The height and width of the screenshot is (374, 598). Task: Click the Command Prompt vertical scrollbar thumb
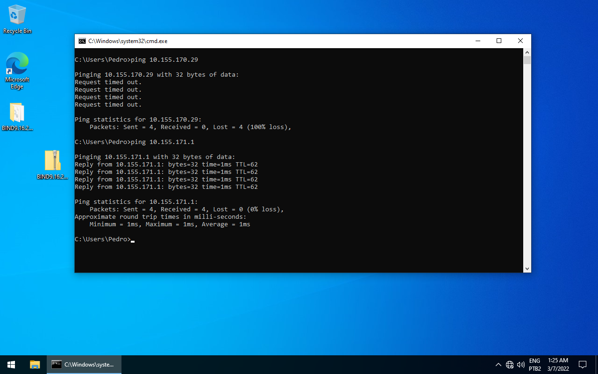coord(527,60)
